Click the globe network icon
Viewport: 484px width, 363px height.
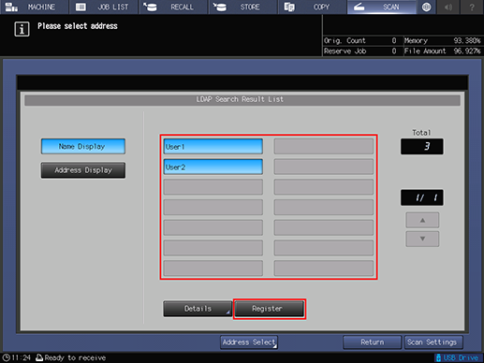click(426, 7)
